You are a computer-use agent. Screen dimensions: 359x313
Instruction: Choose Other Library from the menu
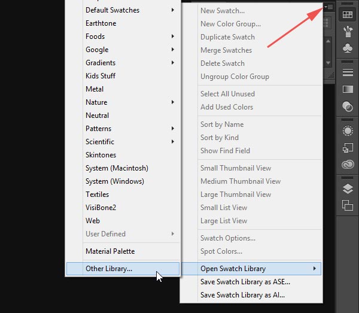point(109,269)
